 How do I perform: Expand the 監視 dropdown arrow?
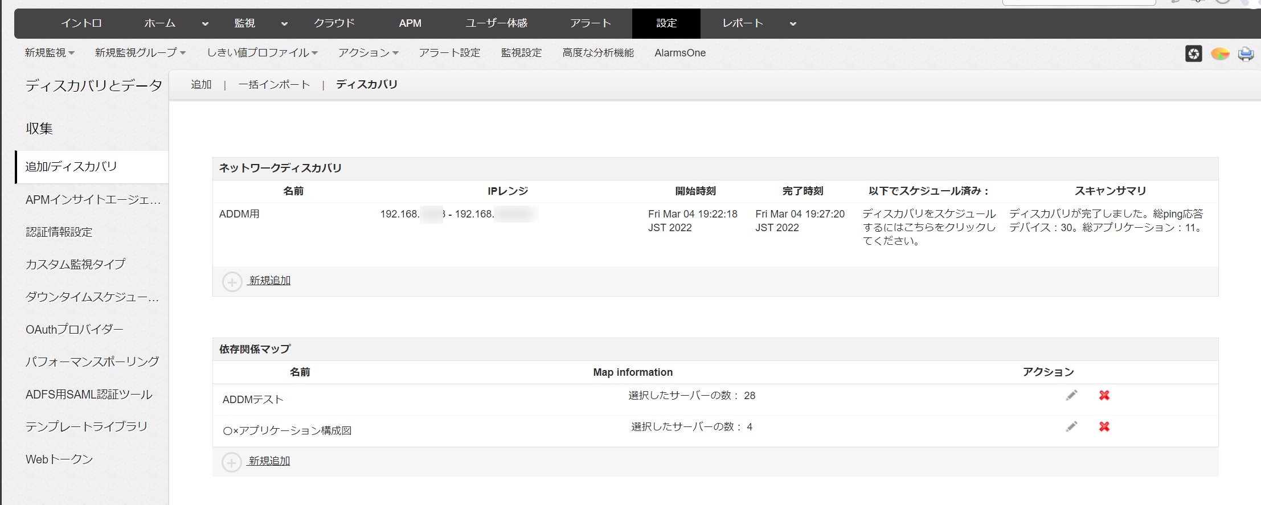tap(284, 24)
